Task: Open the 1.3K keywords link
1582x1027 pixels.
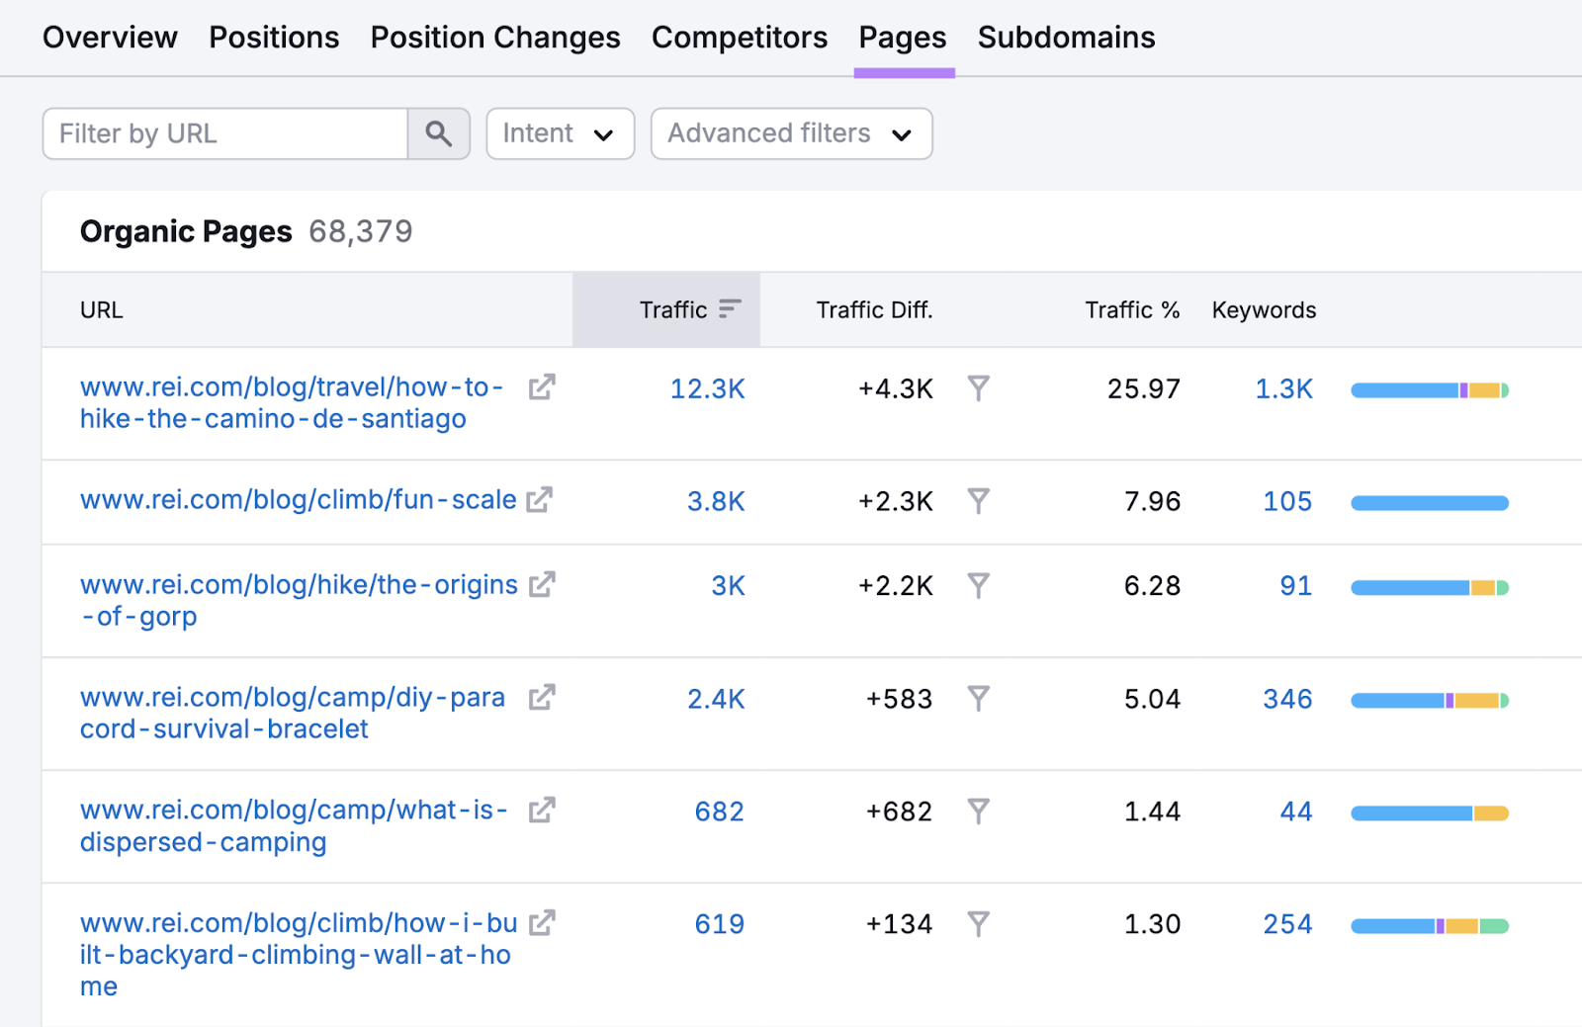Action: point(1282,389)
